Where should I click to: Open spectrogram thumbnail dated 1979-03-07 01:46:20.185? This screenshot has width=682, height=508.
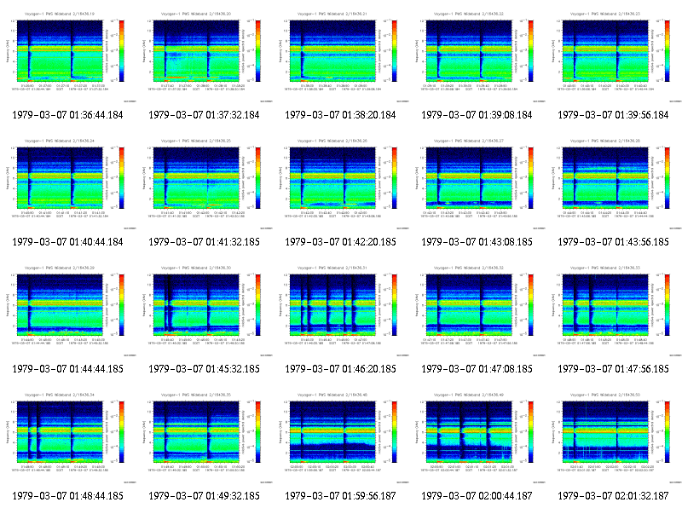tap(341, 310)
